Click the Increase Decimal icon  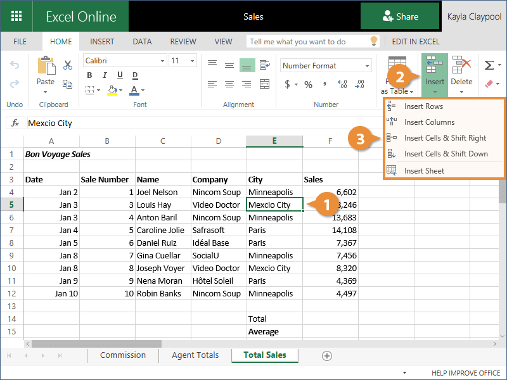pyautogui.click(x=343, y=84)
